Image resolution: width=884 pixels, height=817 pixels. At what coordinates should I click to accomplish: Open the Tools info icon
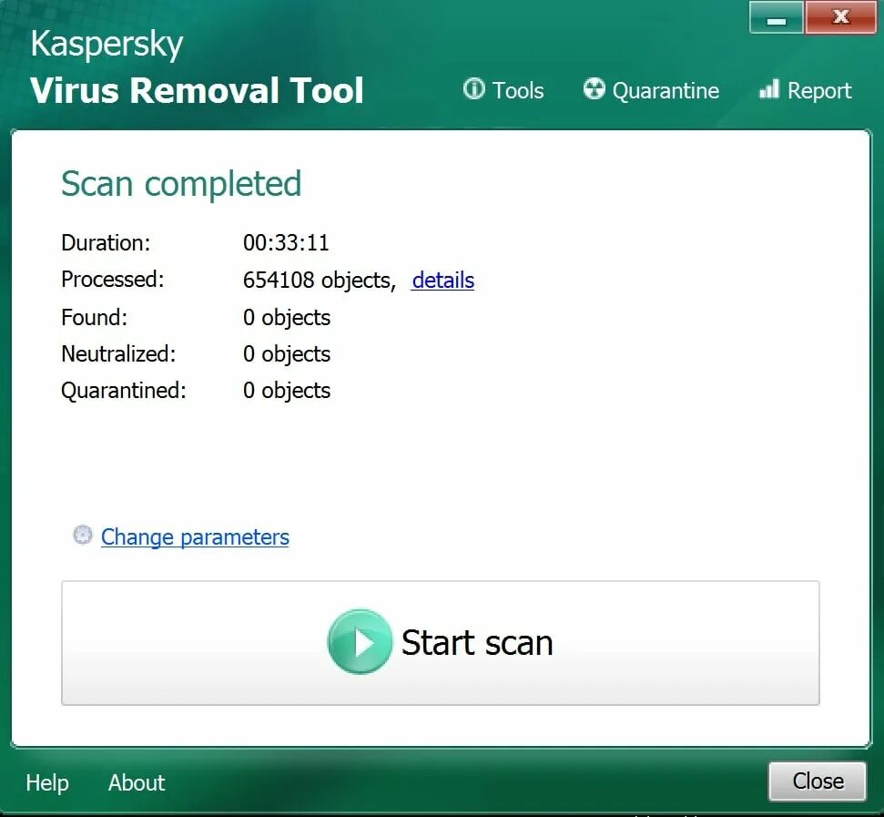tap(473, 89)
